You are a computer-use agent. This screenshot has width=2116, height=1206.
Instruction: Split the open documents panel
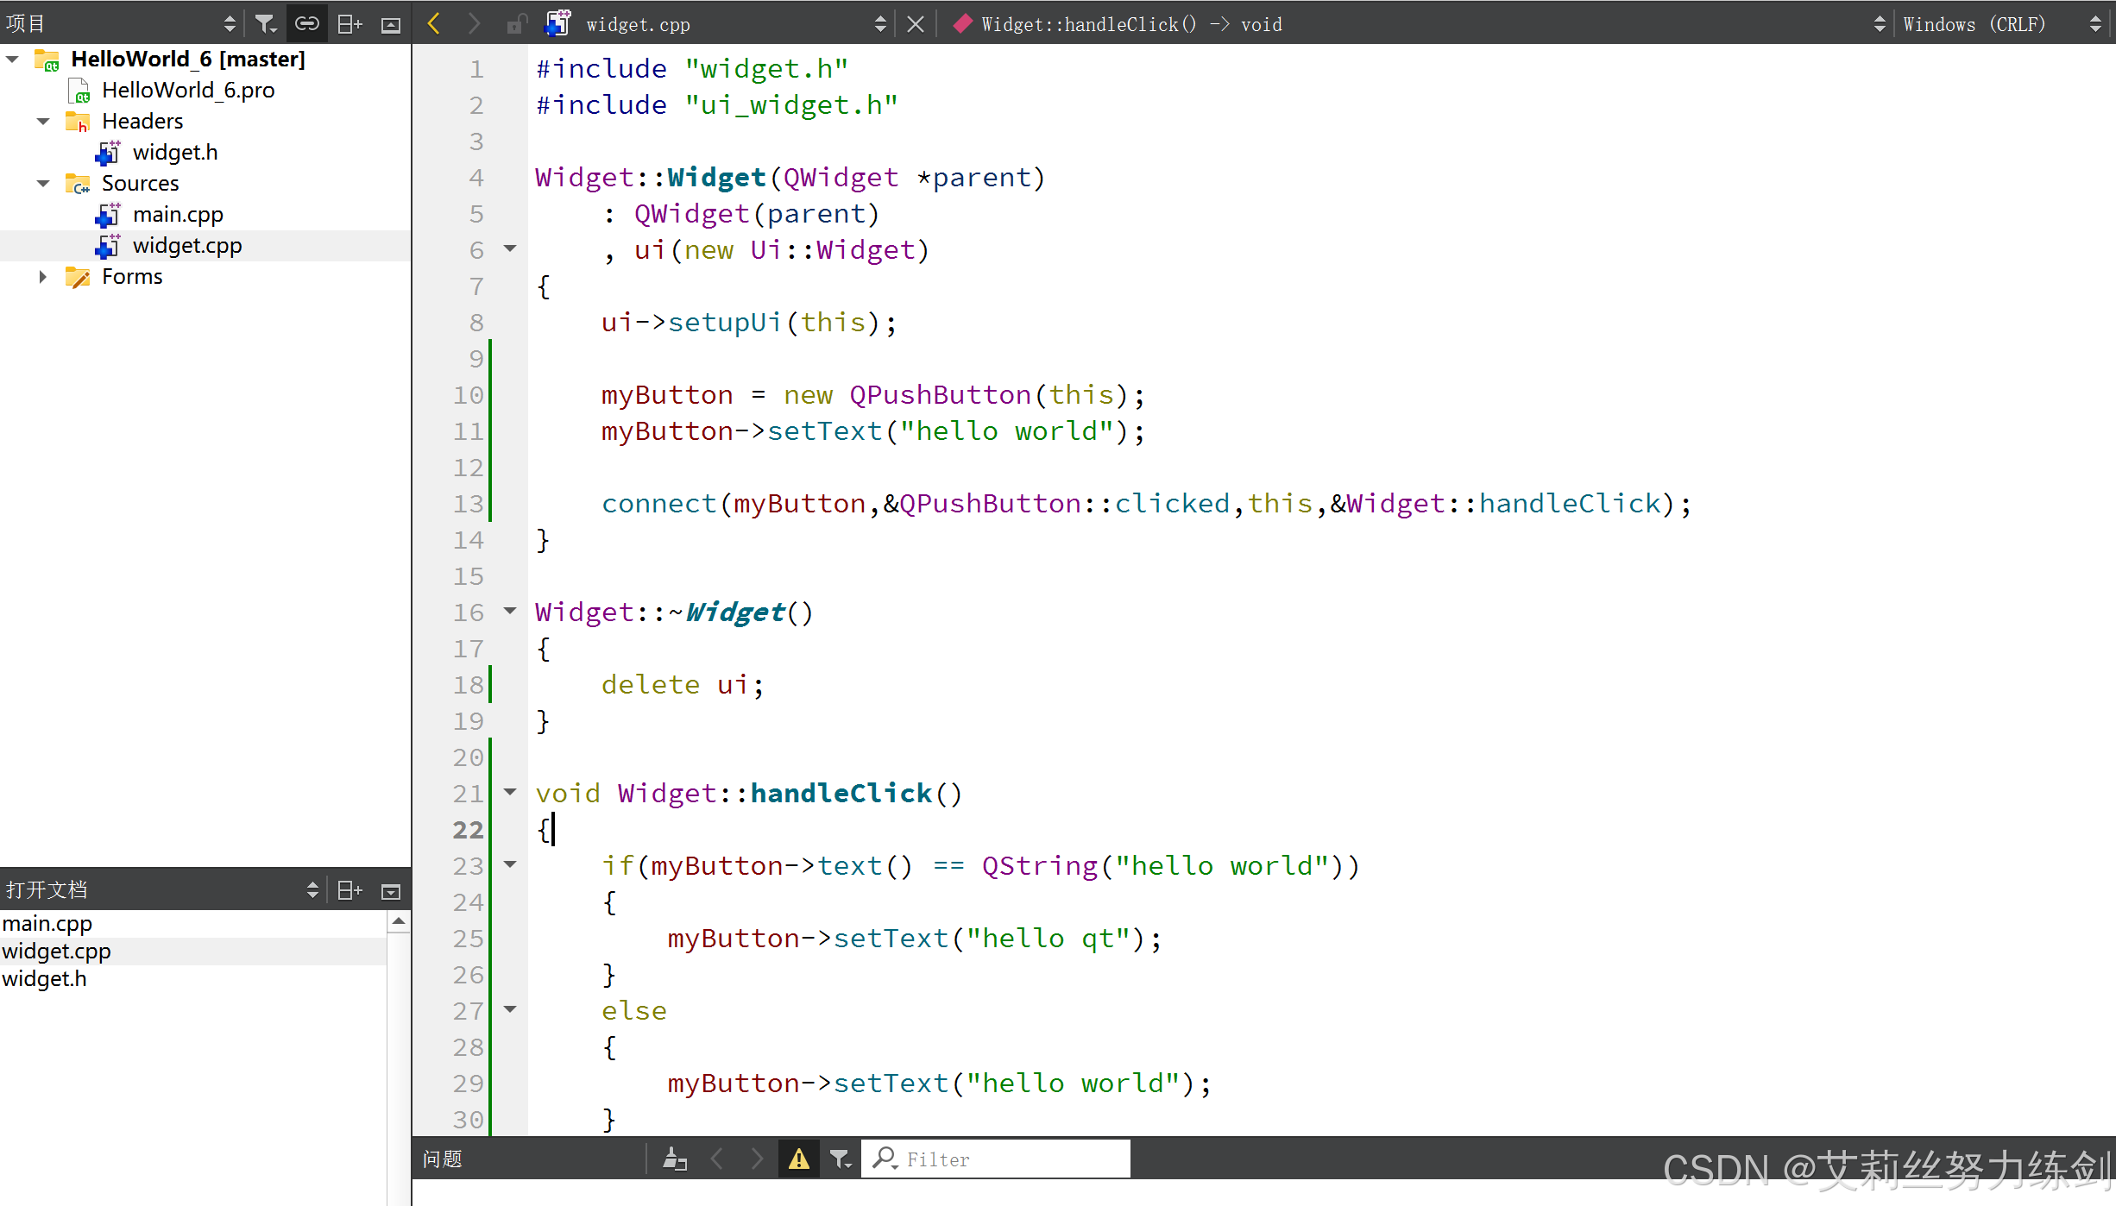point(350,890)
